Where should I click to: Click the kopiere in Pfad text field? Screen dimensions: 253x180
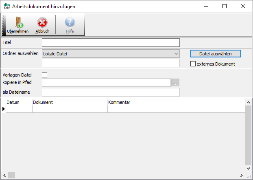click(x=106, y=83)
